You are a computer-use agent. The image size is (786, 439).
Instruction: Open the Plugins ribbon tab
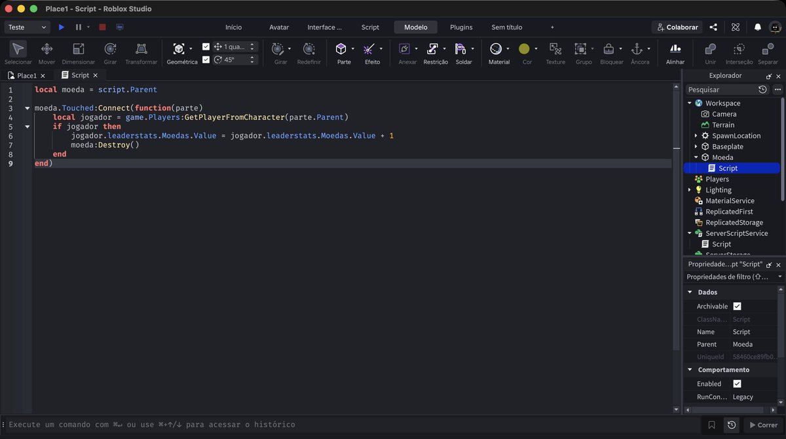pyautogui.click(x=461, y=28)
